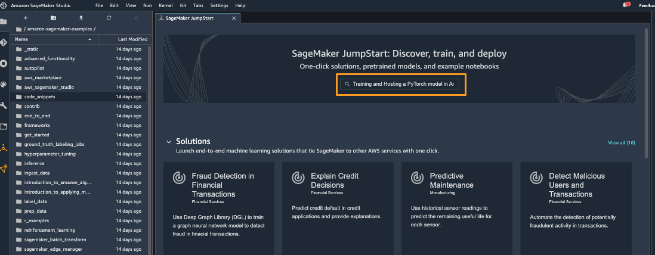Viewport: 655px width, 255px height.
Task: Click the Detect Malicious Users card icon
Action: [536, 178]
